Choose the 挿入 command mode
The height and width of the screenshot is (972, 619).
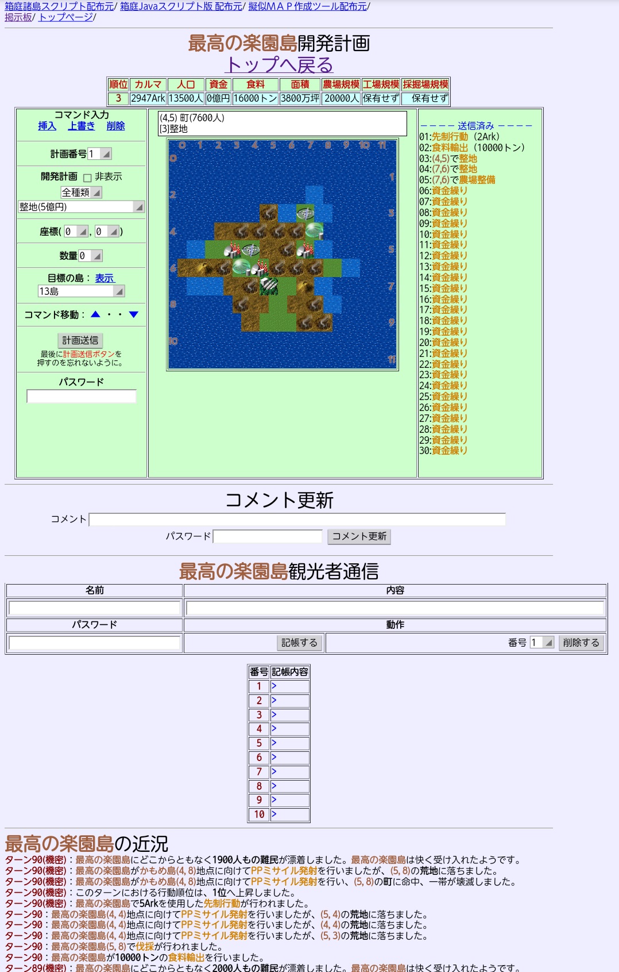[x=47, y=126]
